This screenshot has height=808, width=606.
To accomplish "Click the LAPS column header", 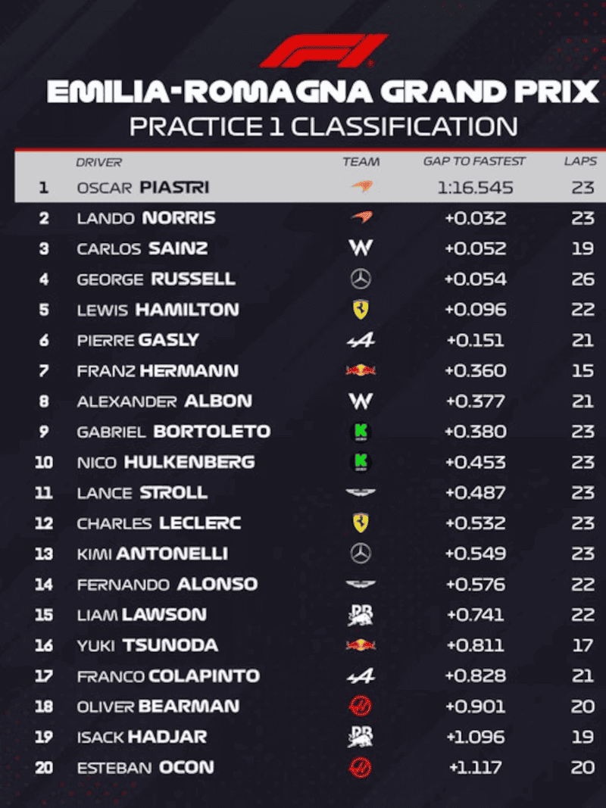I will [x=580, y=161].
